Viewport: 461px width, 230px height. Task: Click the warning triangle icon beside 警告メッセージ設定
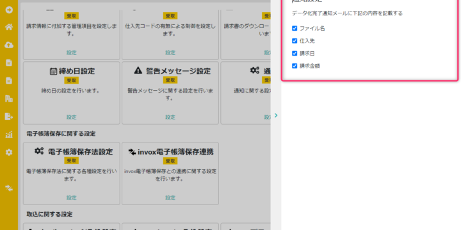coord(138,70)
